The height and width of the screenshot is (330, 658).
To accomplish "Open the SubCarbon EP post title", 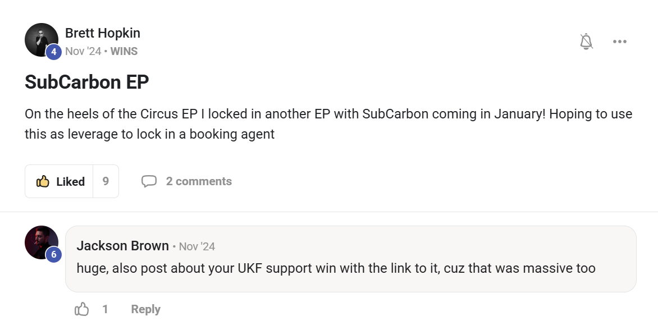I will (87, 82).
